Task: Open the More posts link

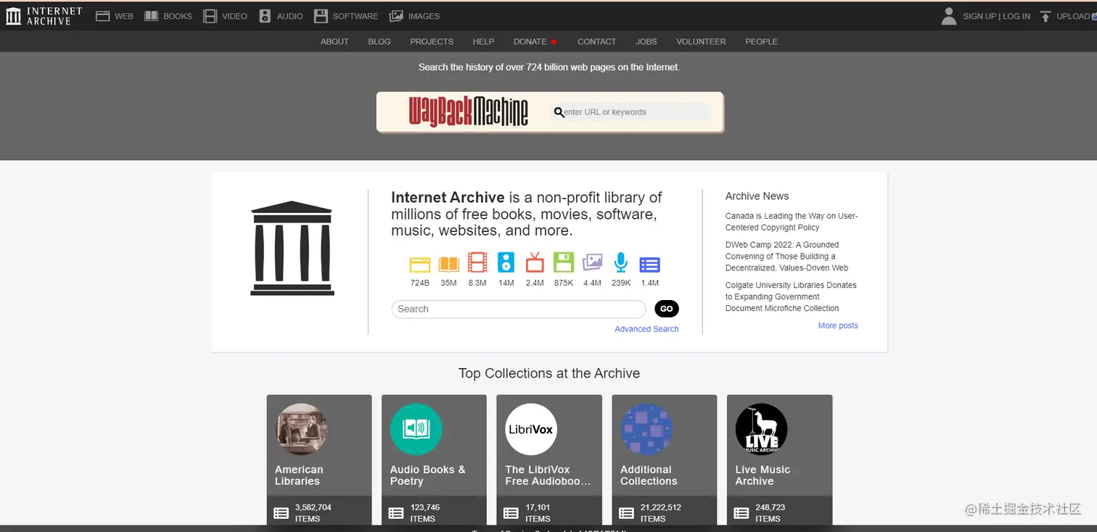Action: (x=838, y=325)
